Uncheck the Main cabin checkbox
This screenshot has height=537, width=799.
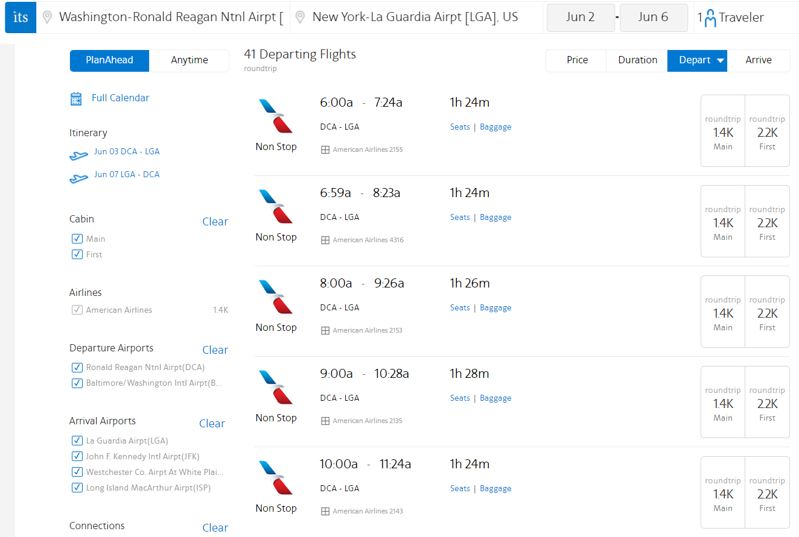77,239
